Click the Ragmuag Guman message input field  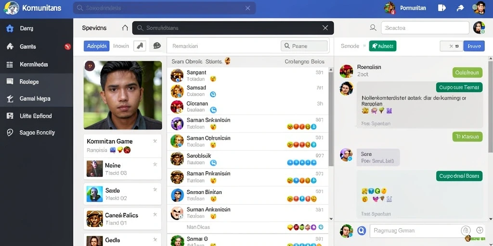pos(415,231)
